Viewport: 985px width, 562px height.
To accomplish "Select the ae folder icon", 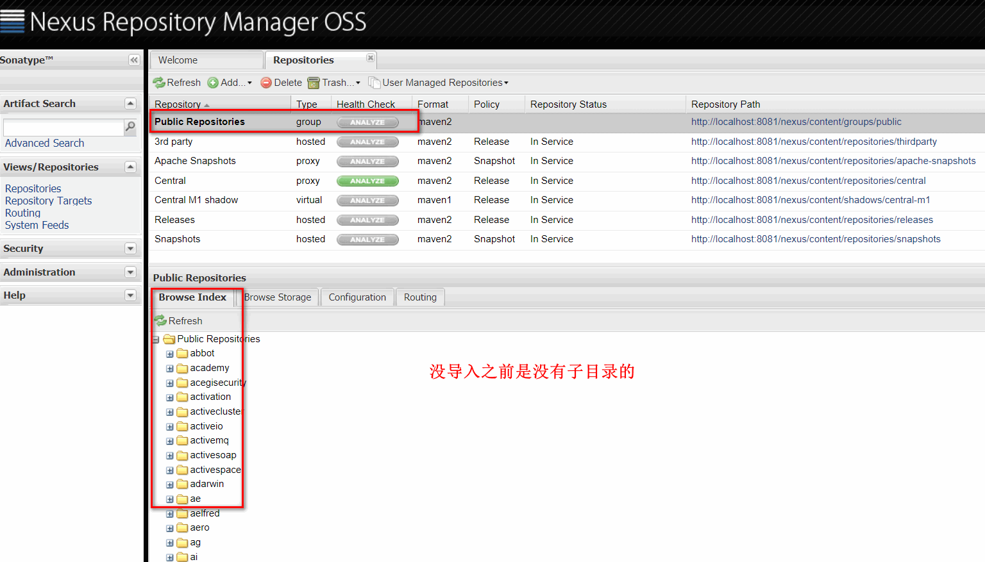I will pos(182,499).
